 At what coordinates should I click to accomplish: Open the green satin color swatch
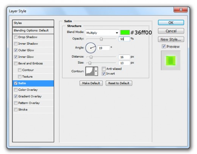pyautogui.click(x=125, y=33)
